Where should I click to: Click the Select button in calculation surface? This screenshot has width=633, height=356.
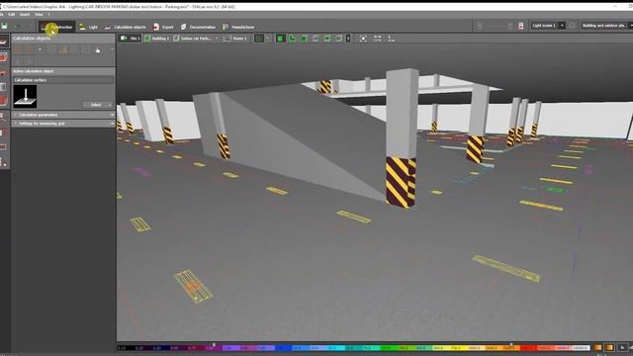[x=97, y=105]
